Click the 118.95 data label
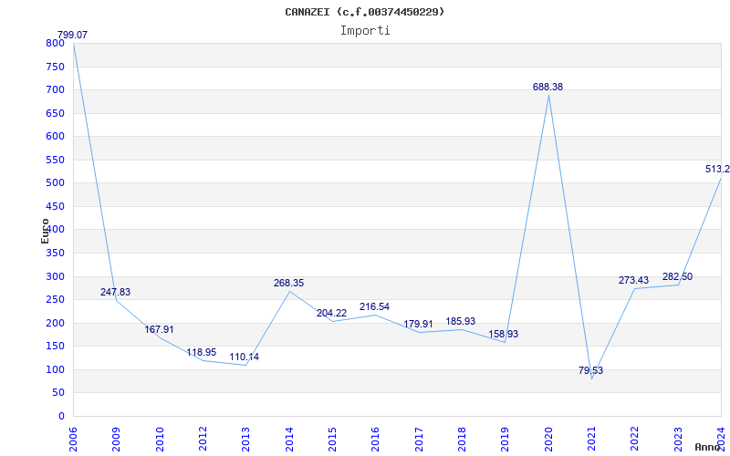Screen dimensions: 730x456 202,352
